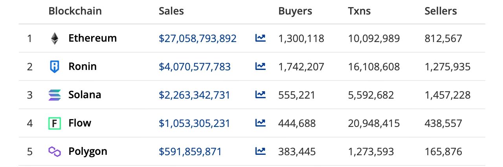Open the Polygon sales chart icon

(260, 151)
